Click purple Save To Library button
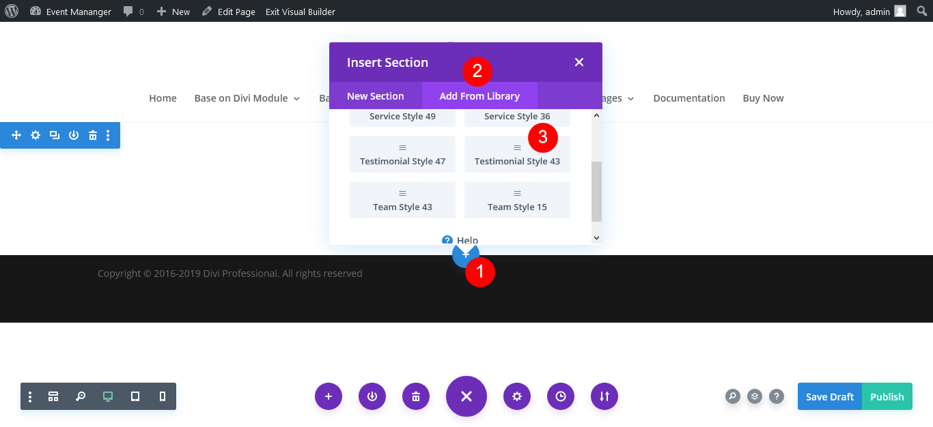933x427 pixels. (x=372, y=396)
